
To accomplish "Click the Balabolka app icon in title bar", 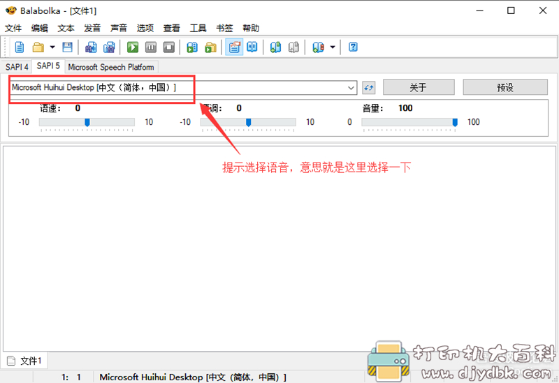I will pyautogui.click(x=10, y=10).
